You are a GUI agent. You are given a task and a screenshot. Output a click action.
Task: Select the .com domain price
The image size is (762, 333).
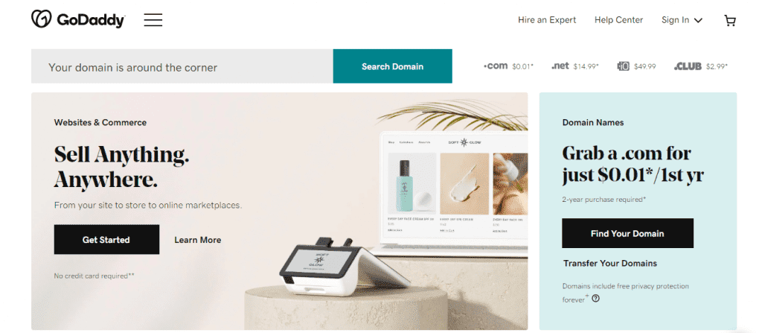(x=523, y=66)
